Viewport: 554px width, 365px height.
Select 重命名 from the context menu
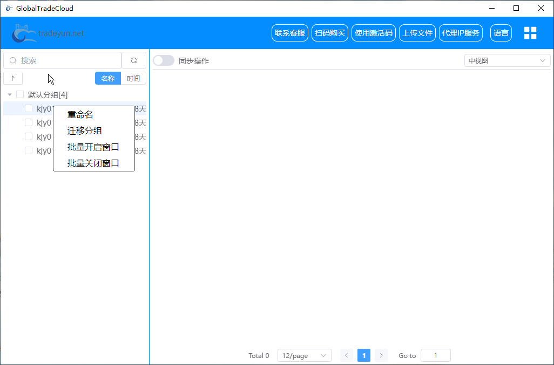(79, 114)
